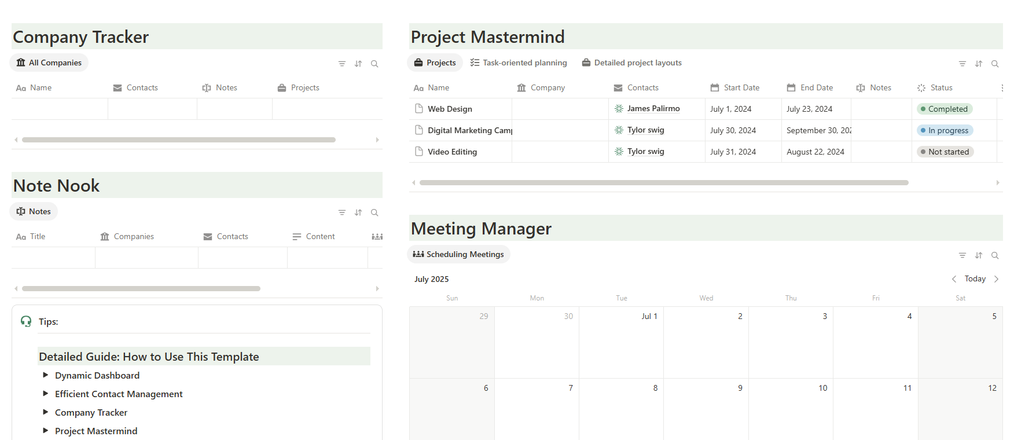Expand Efficient Contact Management toggle
The image size is (1036, 440).
coord(46,394)
